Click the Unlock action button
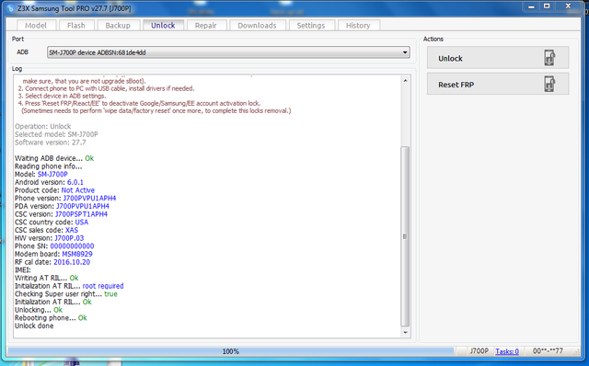589x366 pixels. (498, 58)
